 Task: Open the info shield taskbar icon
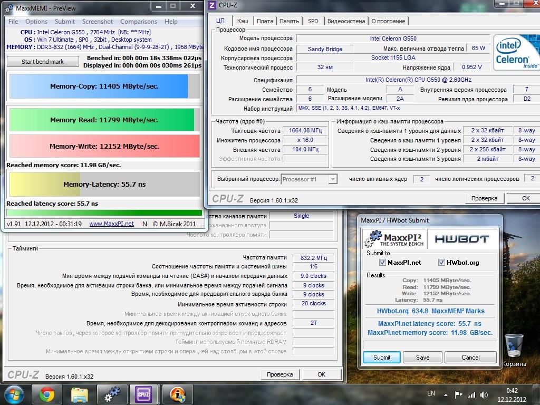tap(177, 394)
